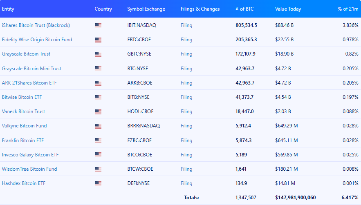Open the Filing link for Fidelity FBTC
361x205 pixels.
click(186, 40)
